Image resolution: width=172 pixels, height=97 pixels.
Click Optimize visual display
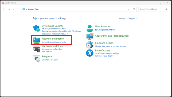pos(104,56)
